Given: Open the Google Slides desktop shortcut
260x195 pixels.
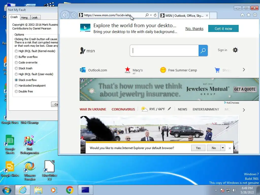Looking at the screenshot, I should [x=10, y=169].
